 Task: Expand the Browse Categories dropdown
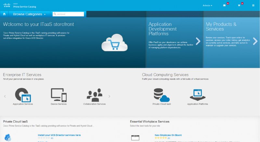(29, 14)
